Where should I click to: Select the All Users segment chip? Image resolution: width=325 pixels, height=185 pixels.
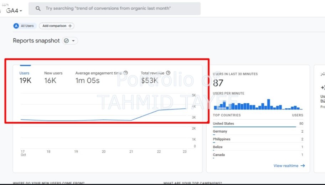coord(25,26)
